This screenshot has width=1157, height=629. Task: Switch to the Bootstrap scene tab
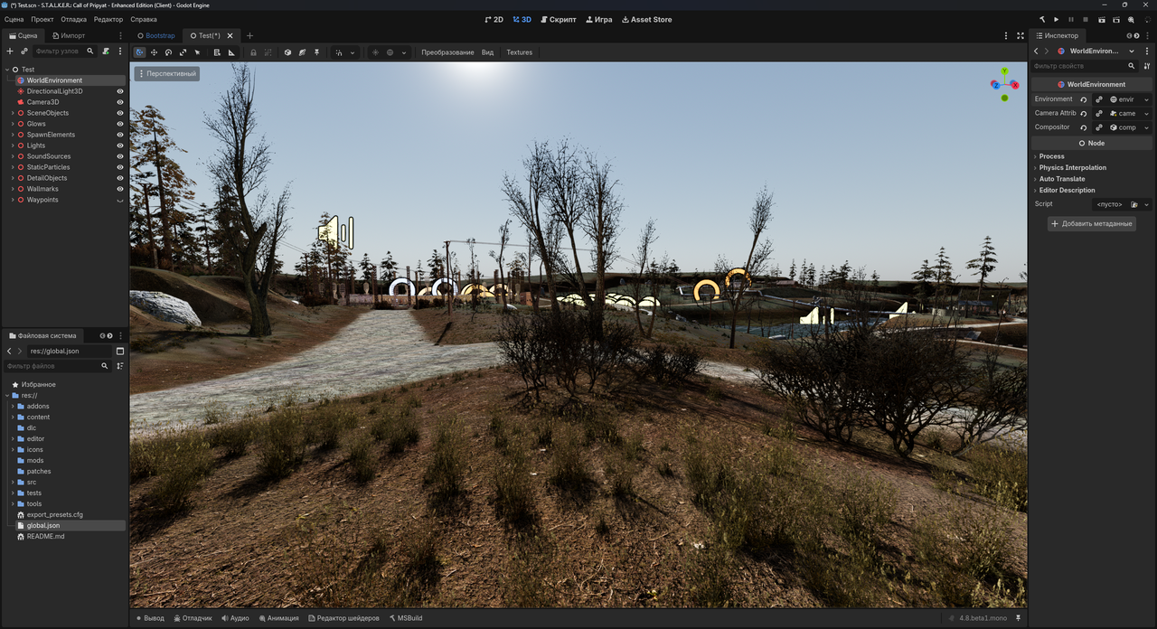pyautogui.click(x=155, y=36)
